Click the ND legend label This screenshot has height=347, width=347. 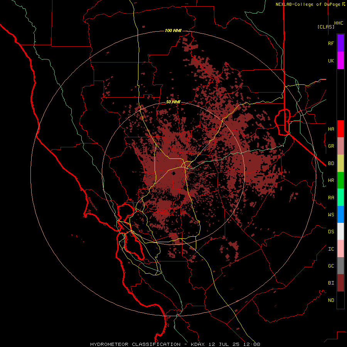pos(331,300)
